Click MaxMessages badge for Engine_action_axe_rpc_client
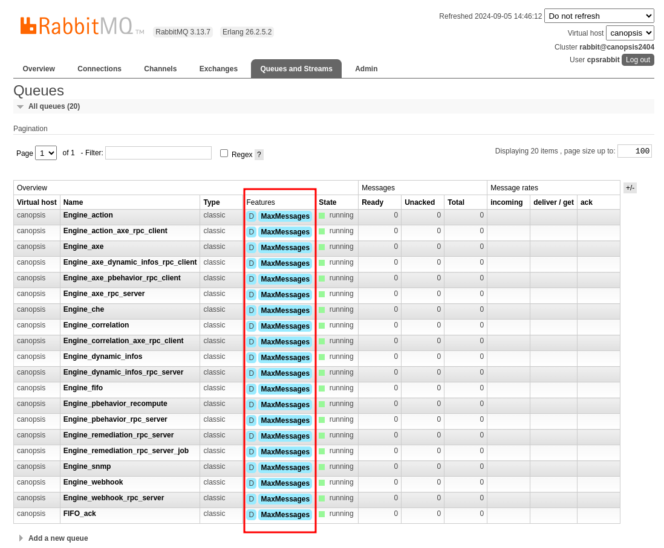 pos(285,232)
